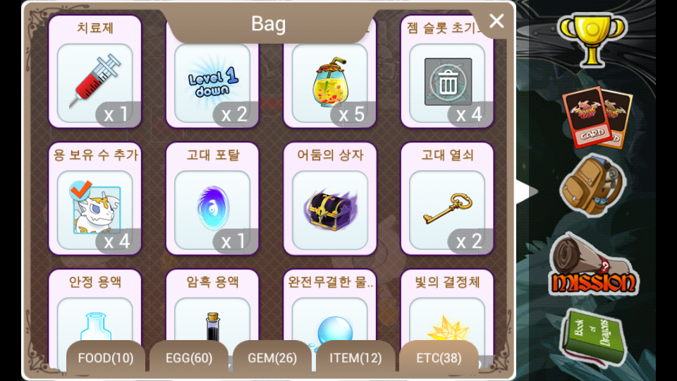Open the green Book of Dragons
The width and height of the screenshot is (677, 381).
pos(592,338)
